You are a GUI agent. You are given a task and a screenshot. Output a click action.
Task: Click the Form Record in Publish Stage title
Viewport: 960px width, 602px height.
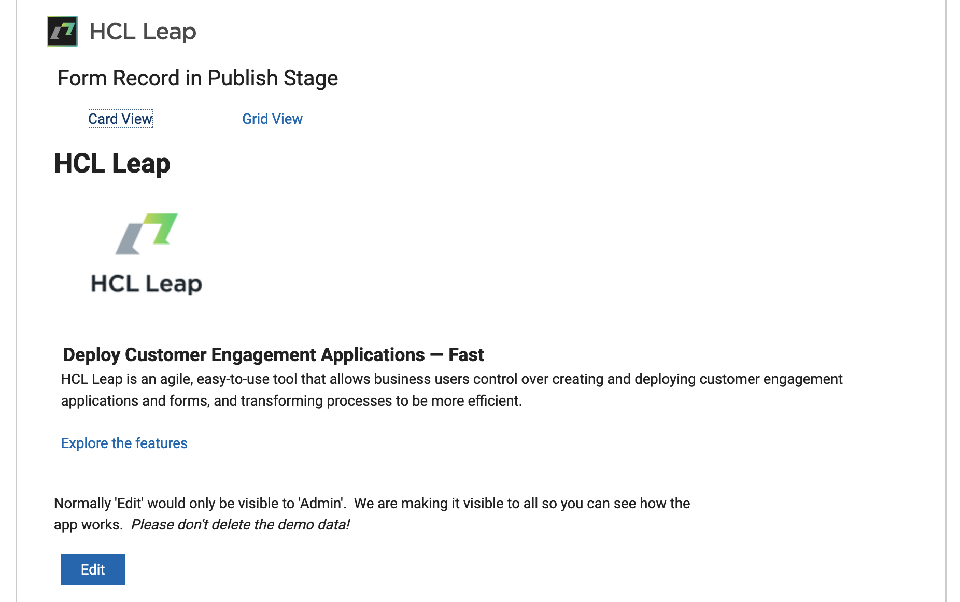coord(197,78)
